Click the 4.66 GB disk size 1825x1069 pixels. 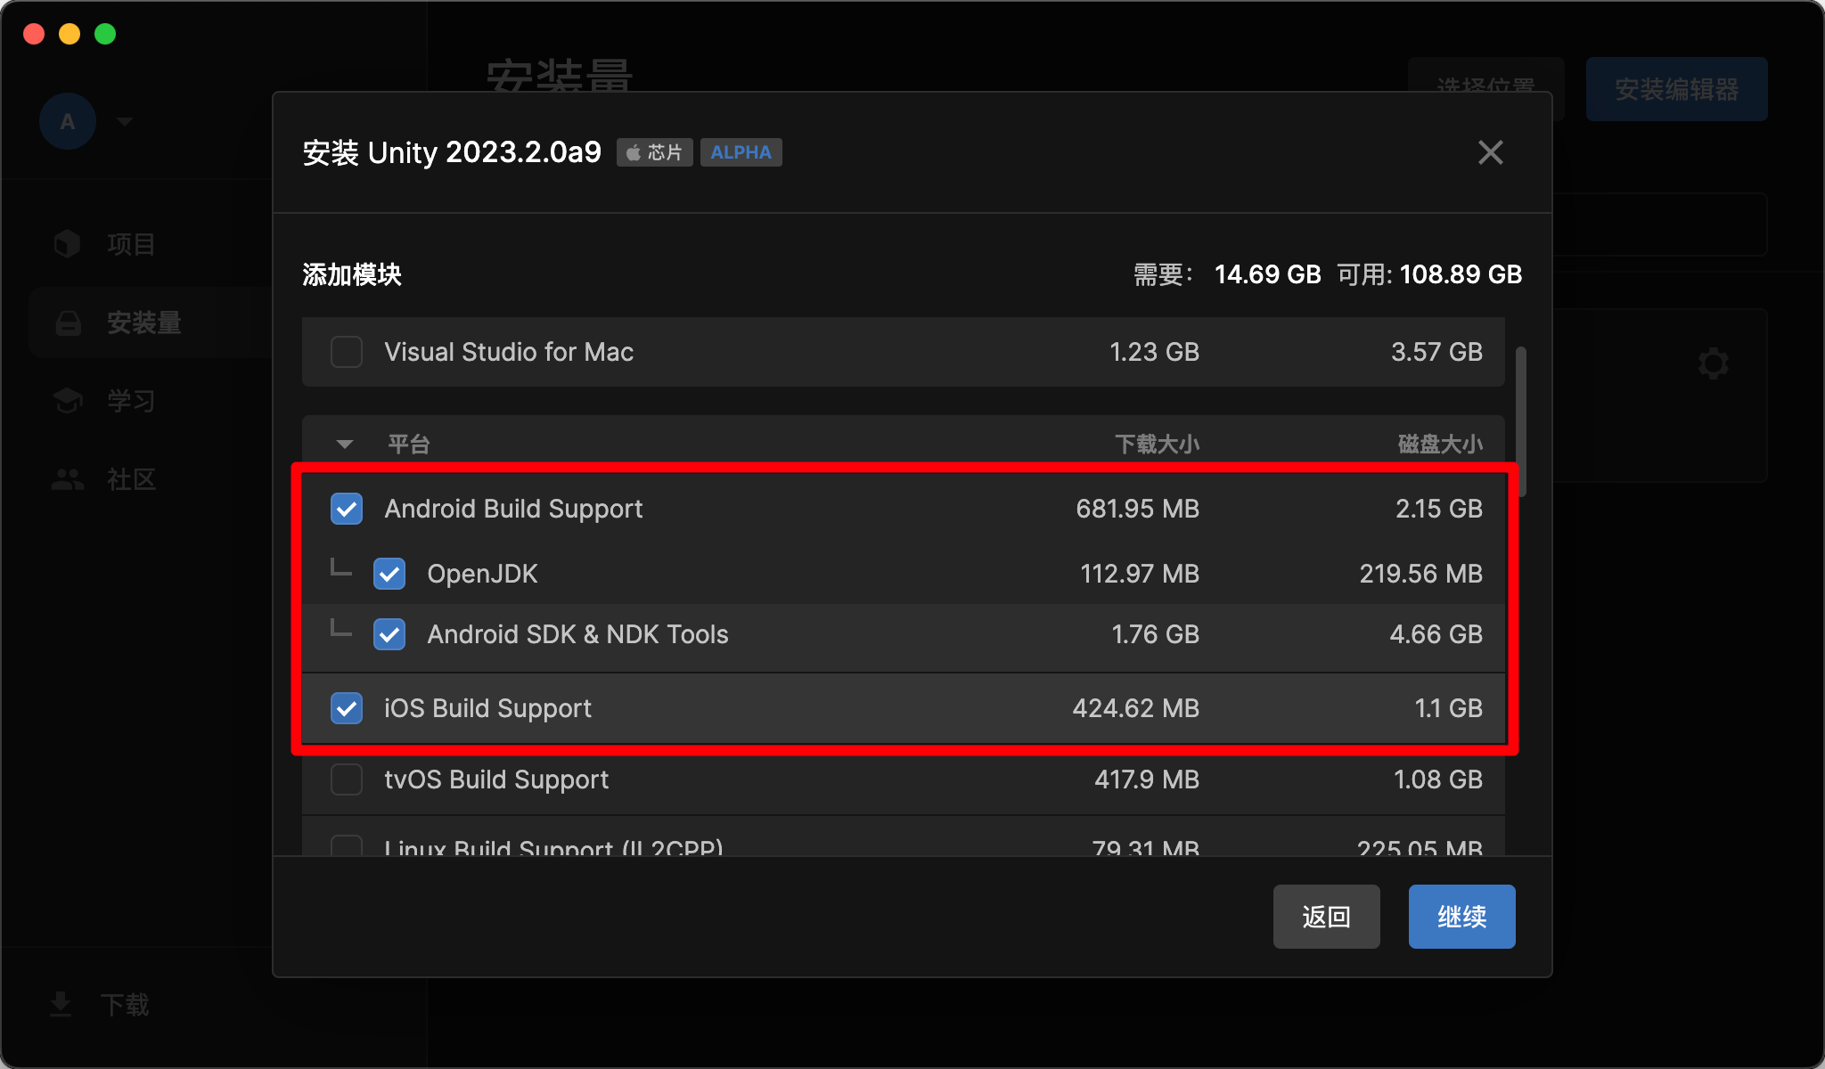(x=1436, y=634)
